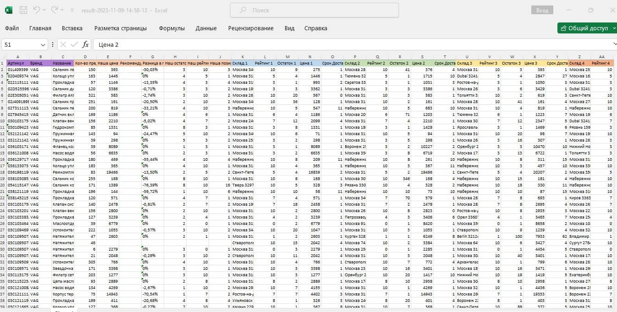
Task: Click the Redo arrow icon
Action: point(55,10)
